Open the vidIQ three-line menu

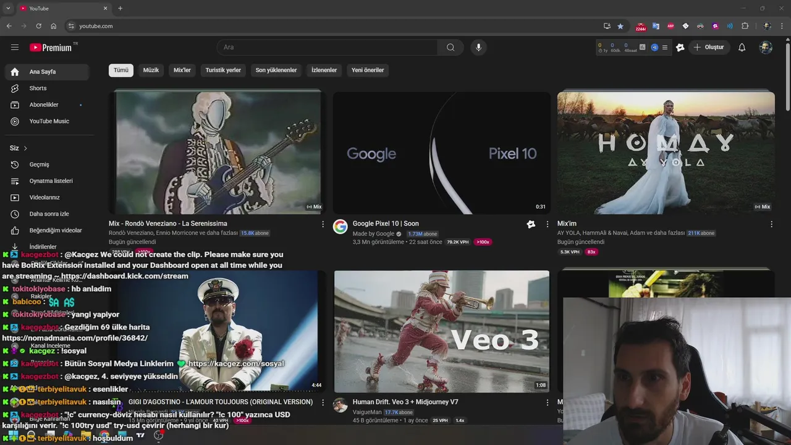pos(665,47)
